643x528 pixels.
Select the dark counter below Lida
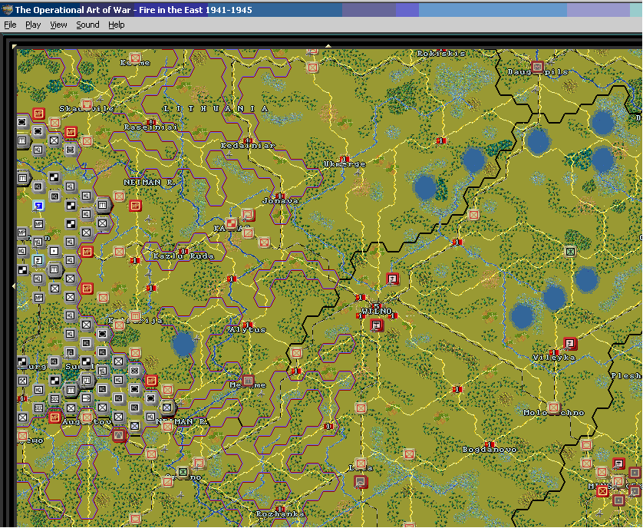[x=361, y=481]
